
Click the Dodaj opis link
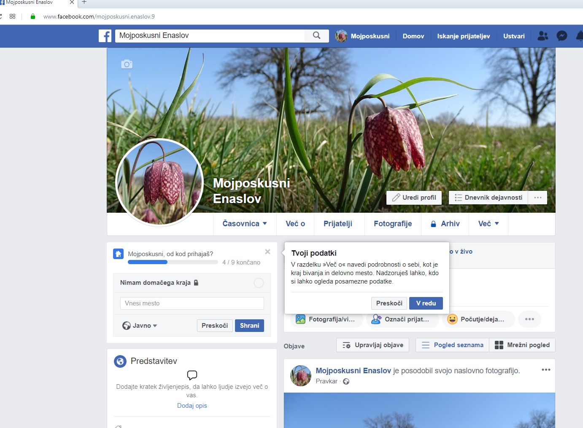coord(192,406)
